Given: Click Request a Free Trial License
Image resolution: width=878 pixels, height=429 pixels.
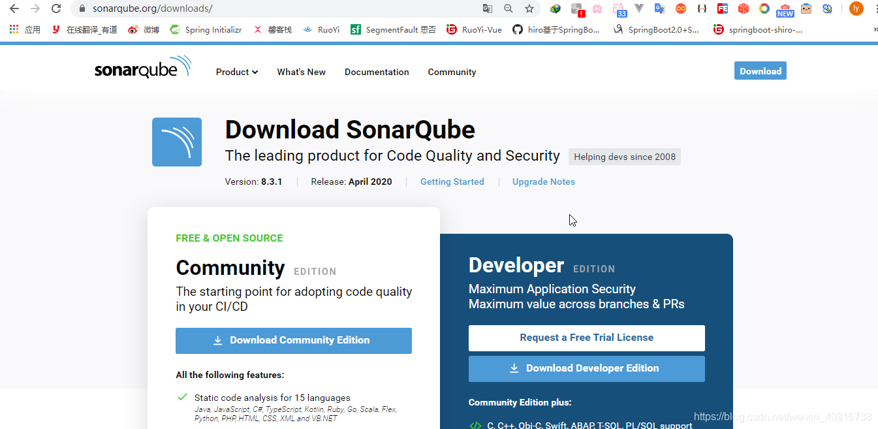Looking at the screenshot, I should [x=587, y=338].
